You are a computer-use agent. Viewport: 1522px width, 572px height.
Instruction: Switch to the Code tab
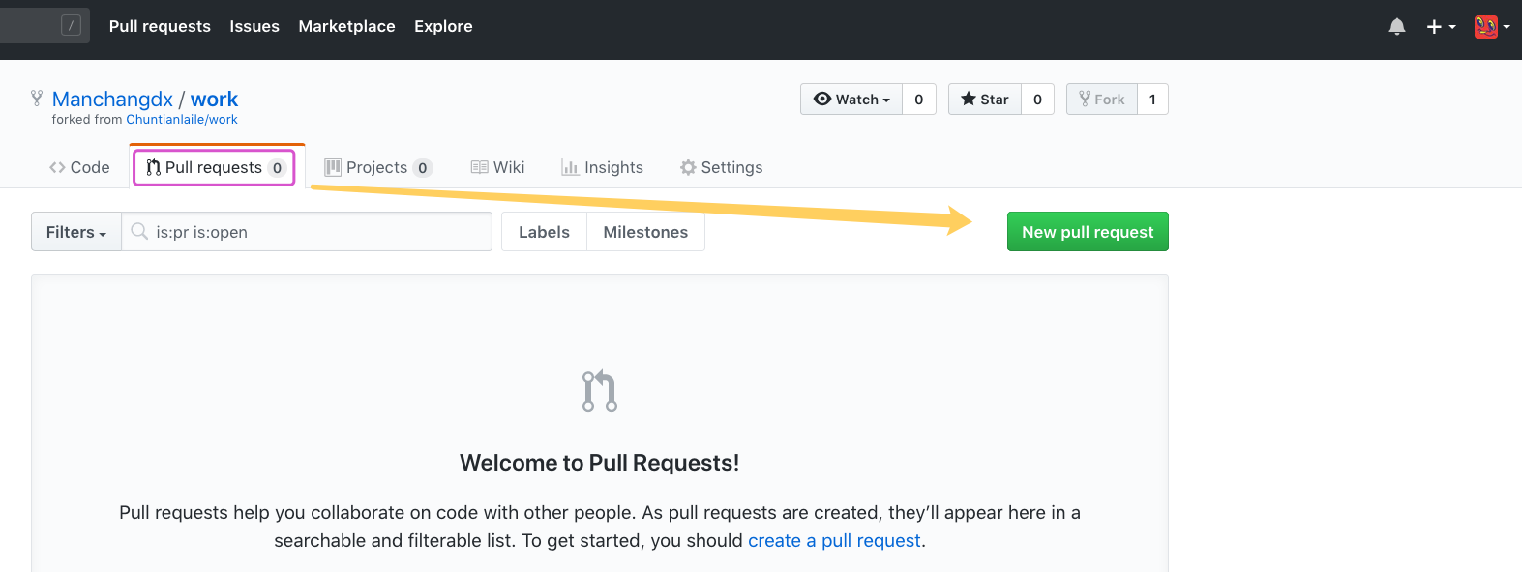coord(79,167)
